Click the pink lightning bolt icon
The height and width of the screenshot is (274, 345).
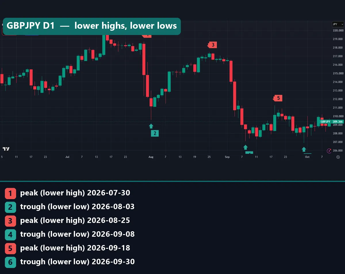coord(329,150)
